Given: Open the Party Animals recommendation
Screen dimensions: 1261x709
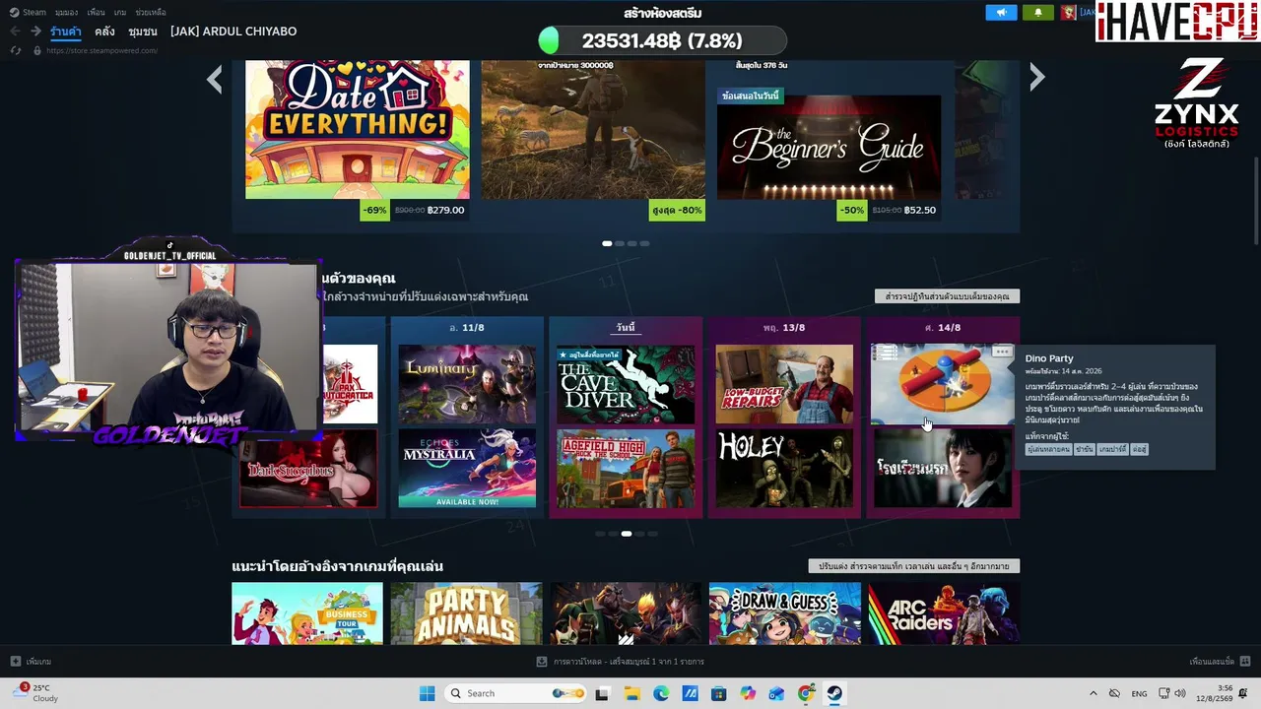Looking at the screenshot, I should pyautogui.click(x=466, y=613).
